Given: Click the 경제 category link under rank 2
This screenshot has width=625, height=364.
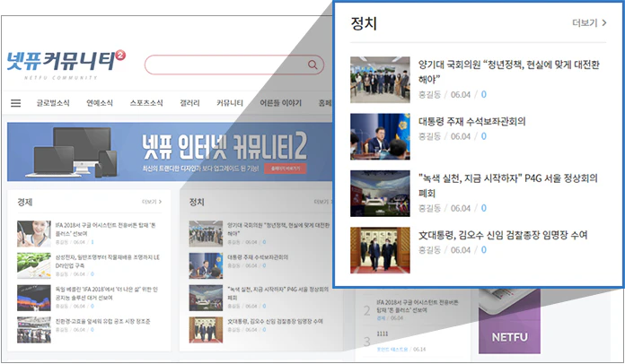Looking at the screenshot, I should pos(381,318).
